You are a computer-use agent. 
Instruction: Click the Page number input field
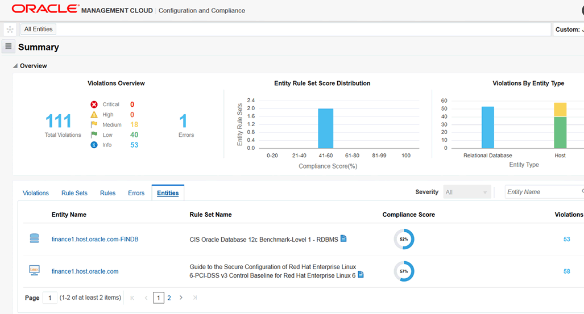pyautogui.click(x=50, y=298)
